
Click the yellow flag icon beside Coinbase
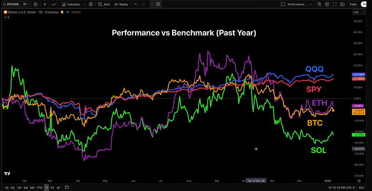click(x=62, y=12)
